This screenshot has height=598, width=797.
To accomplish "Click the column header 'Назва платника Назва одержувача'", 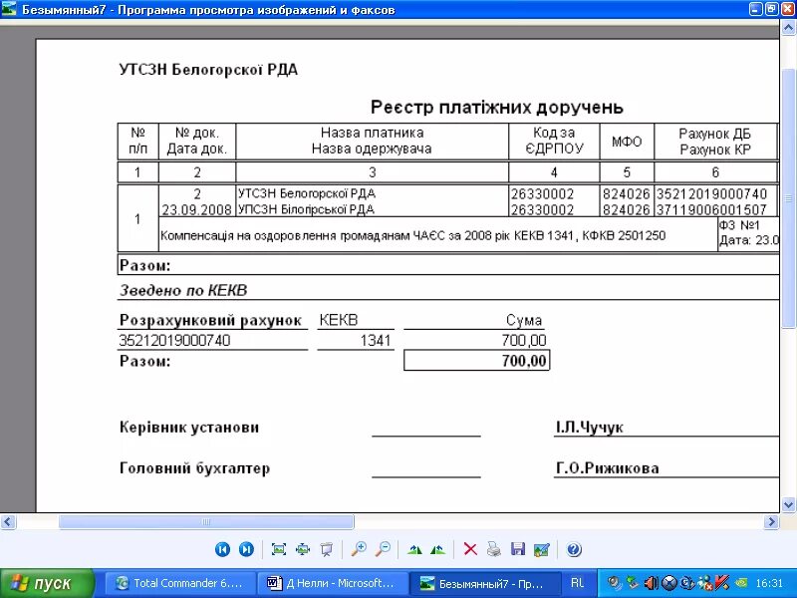I will tap(372, 141).
